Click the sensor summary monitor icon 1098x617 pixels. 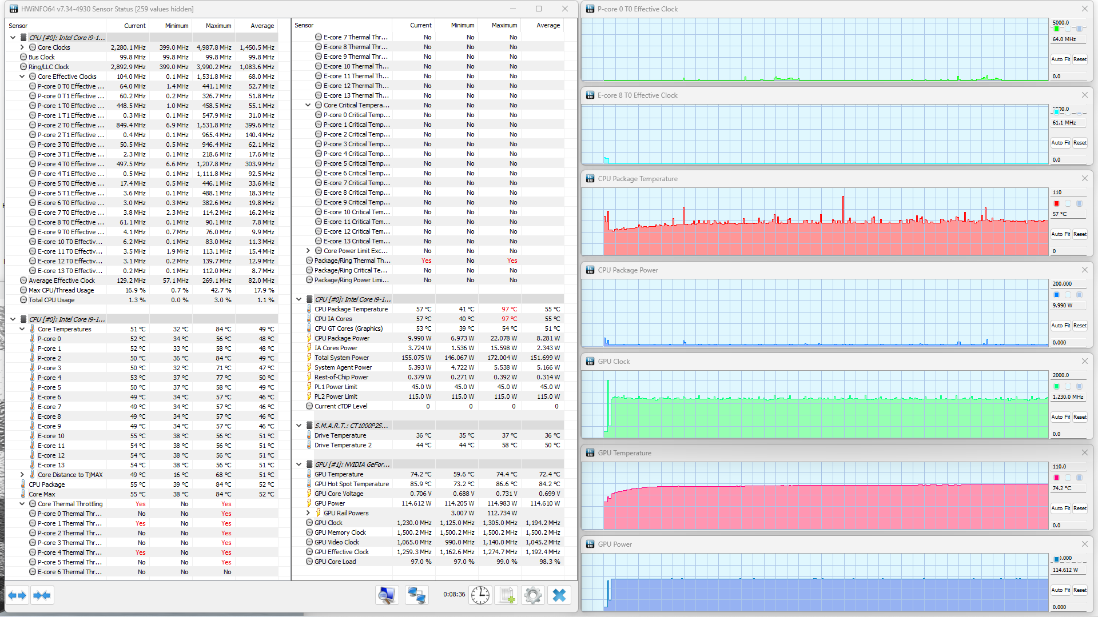387,595
